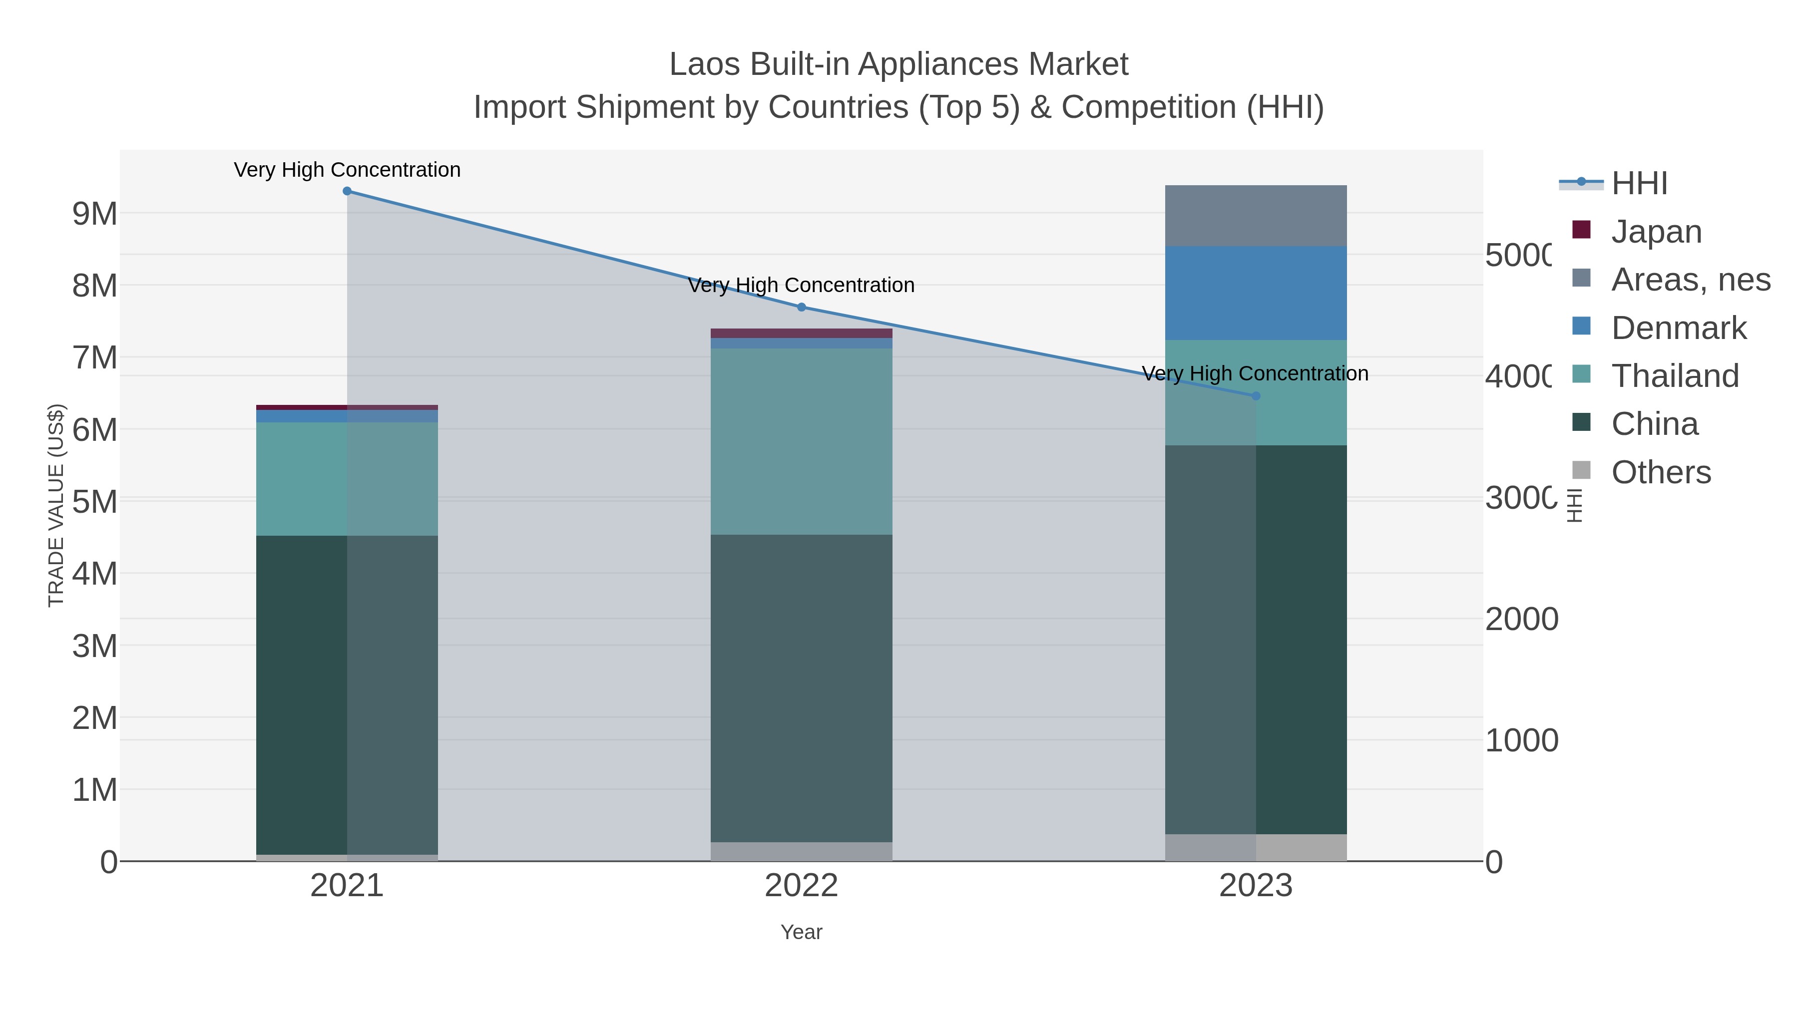Click the 2000 HHI axis tick label
This screenshot has height=1011, width=1798.
pyautogui.click(x=1522, y=620)
